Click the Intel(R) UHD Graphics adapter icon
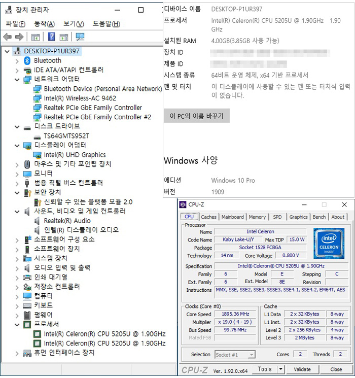355x378 pixels. click(x=37, y=155)
